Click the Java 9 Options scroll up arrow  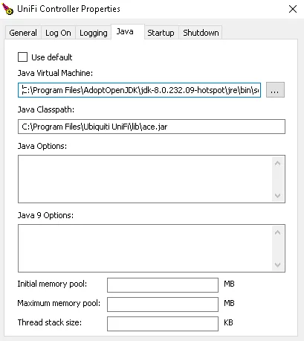277,232
